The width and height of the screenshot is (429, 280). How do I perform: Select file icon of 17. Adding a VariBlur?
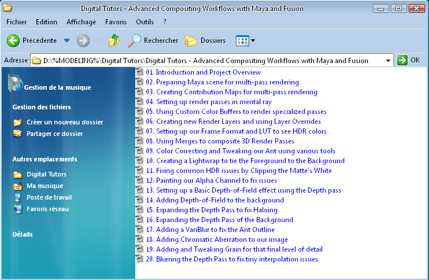[140, 229]
